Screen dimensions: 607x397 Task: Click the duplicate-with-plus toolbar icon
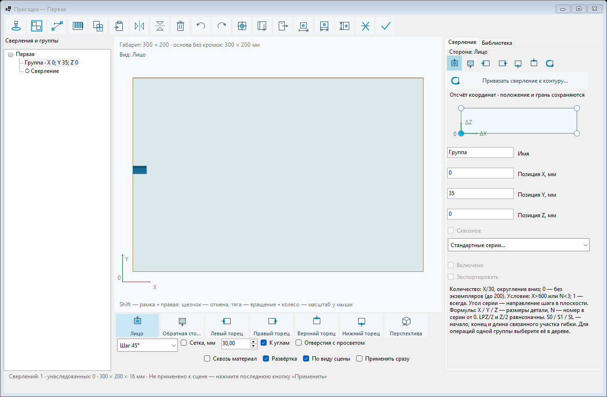coord(98,26)
